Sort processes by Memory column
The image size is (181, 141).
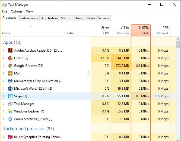click(x=121, y=30)
